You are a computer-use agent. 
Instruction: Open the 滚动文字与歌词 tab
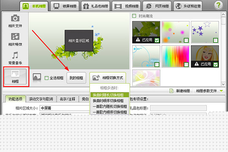(41, 99)
